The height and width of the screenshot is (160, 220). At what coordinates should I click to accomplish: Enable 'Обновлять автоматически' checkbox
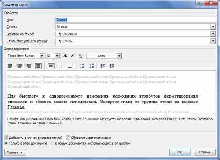pyautogui.click(x=68, y=138)
